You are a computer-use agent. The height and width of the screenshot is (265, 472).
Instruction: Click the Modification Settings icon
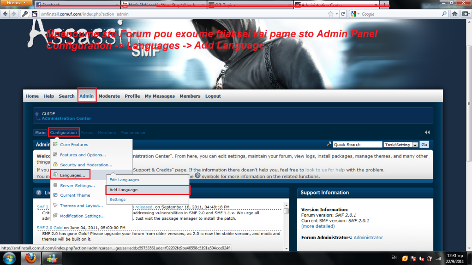click(55, 216)
